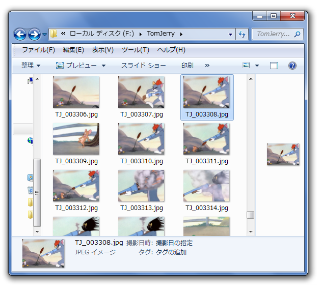The height and width of the screenshot is (295, 321).
Task: Click the 印刷 toolbar button
Action: point(188,66)
